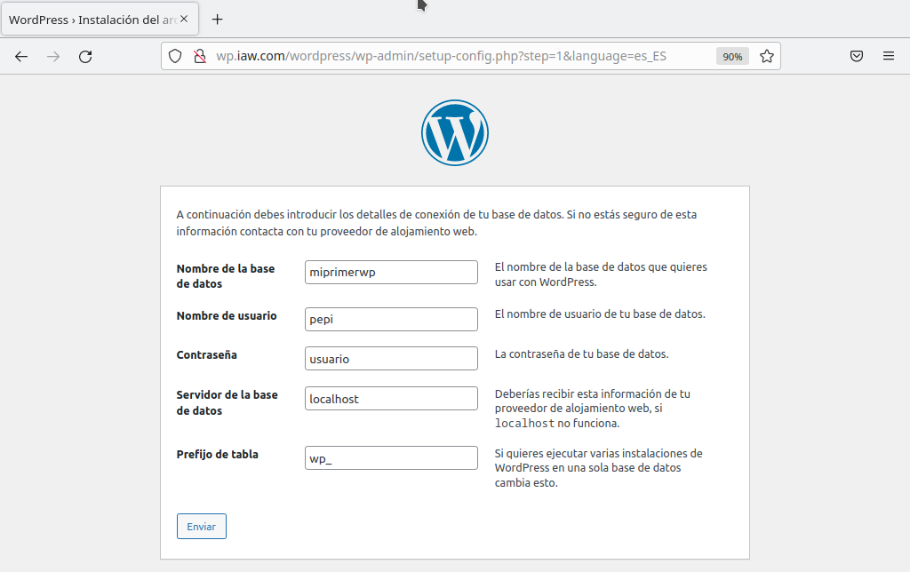
Task: Close the WordPress installation tab
Action: point(184,19)
